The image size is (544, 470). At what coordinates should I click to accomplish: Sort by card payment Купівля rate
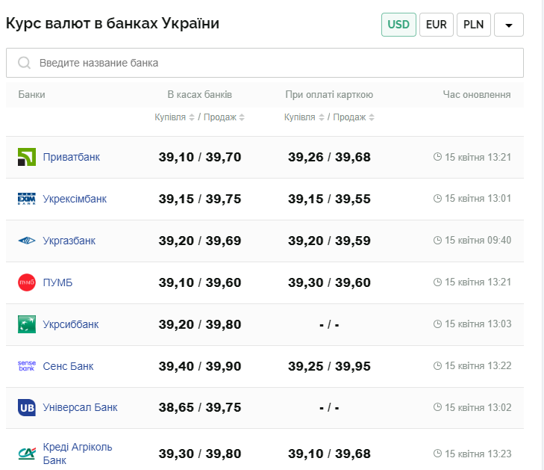pos(304,117)
